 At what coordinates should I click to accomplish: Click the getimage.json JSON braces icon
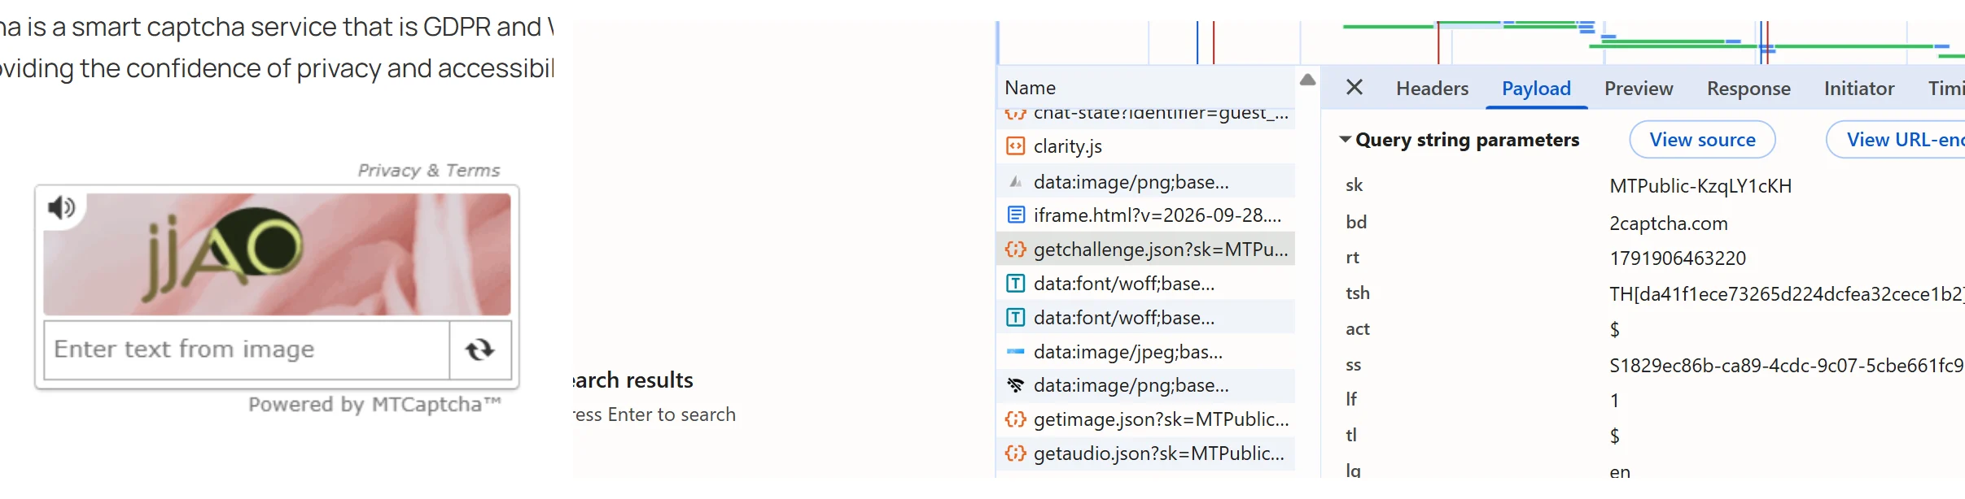coord(1015,419)
